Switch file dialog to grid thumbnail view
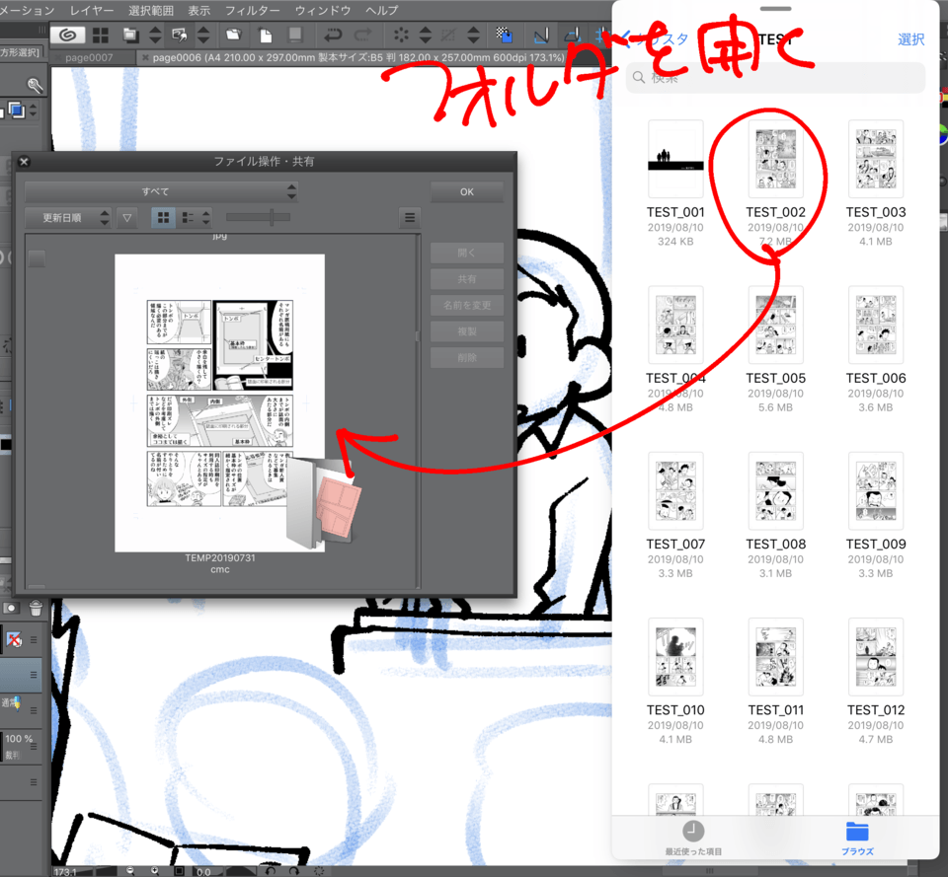The image size is (948, 877). (x=164, y=218)
